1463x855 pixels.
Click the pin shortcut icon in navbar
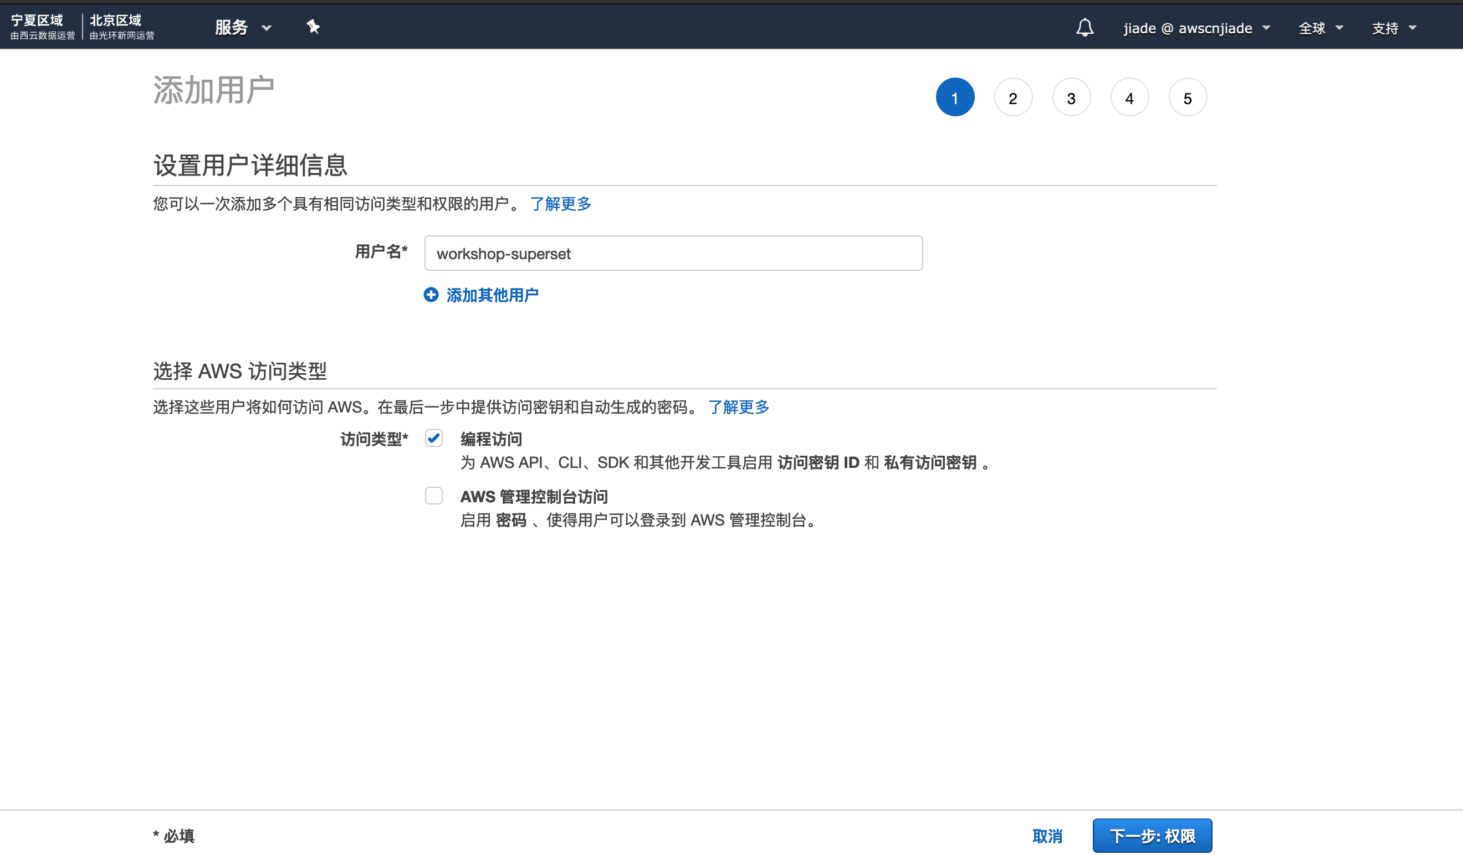click(313, 27)
